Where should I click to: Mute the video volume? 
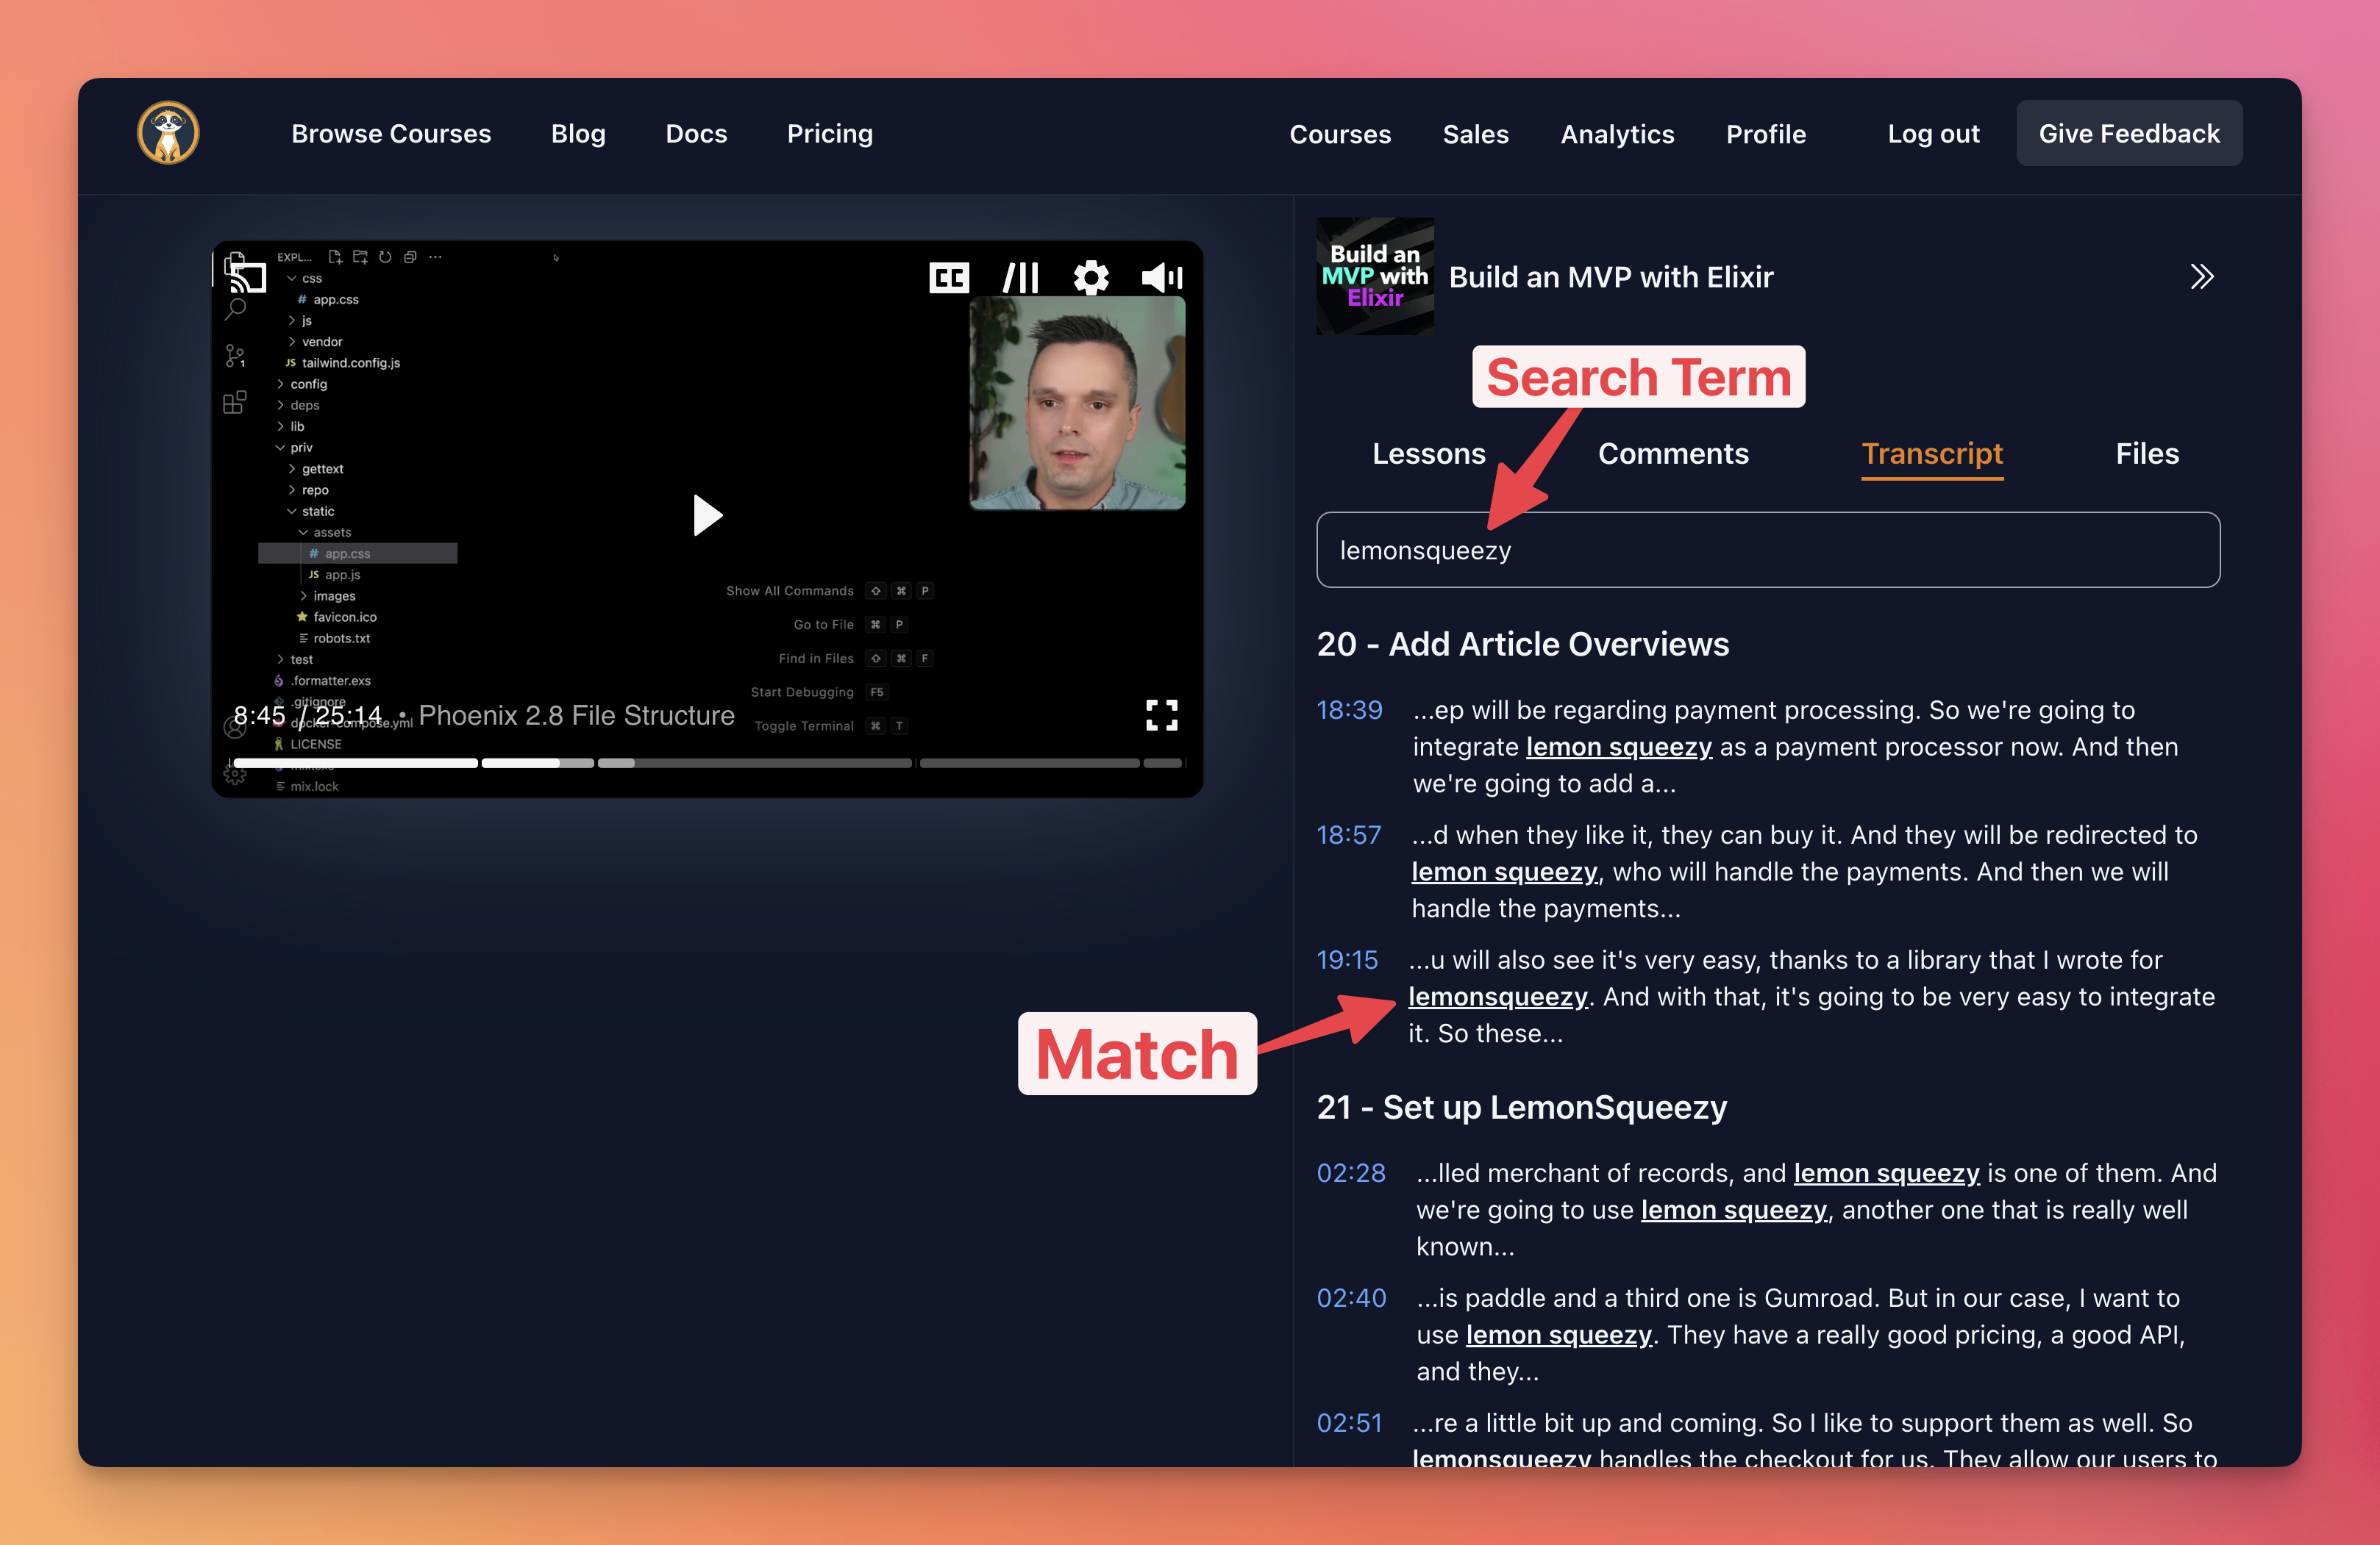click(x=1161, y=277)
